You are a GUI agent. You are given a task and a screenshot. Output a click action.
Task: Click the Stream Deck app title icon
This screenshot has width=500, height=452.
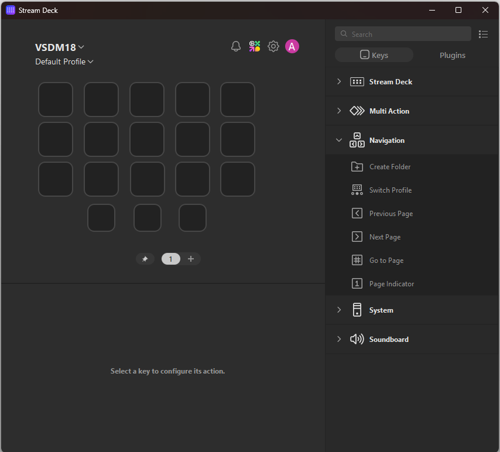(10, 10)
